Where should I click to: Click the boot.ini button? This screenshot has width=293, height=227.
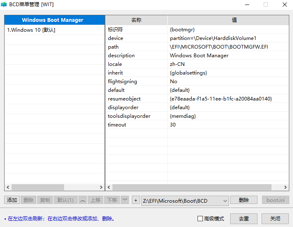276,200
